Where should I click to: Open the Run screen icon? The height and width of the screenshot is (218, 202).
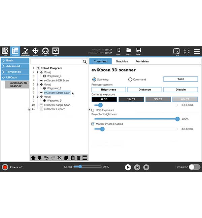5,51
